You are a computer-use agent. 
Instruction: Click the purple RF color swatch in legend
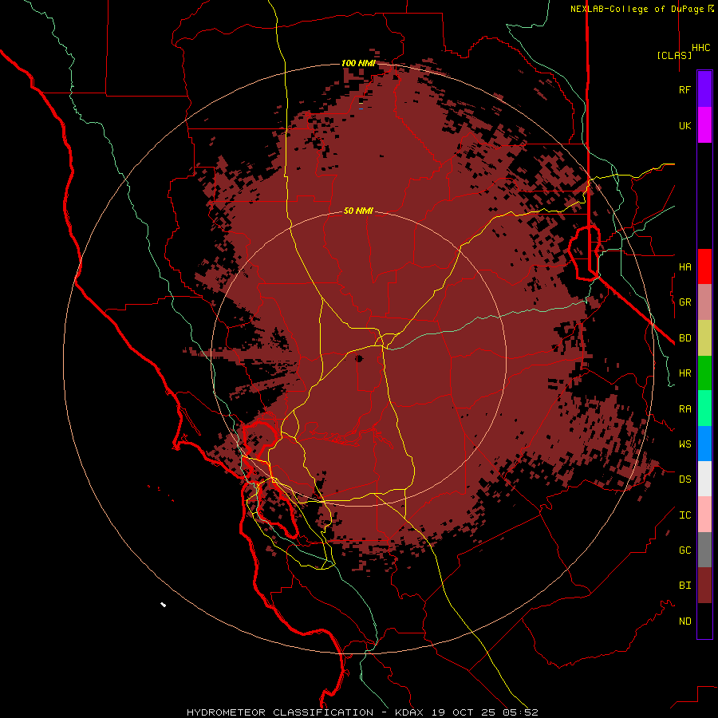coord(704,89)
